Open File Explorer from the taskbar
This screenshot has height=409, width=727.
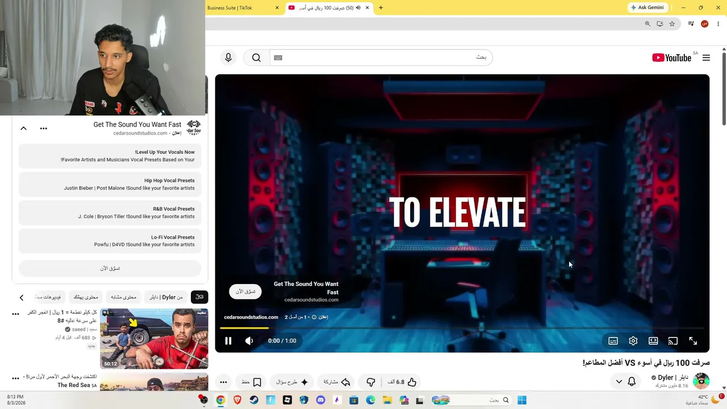(387, 400)
